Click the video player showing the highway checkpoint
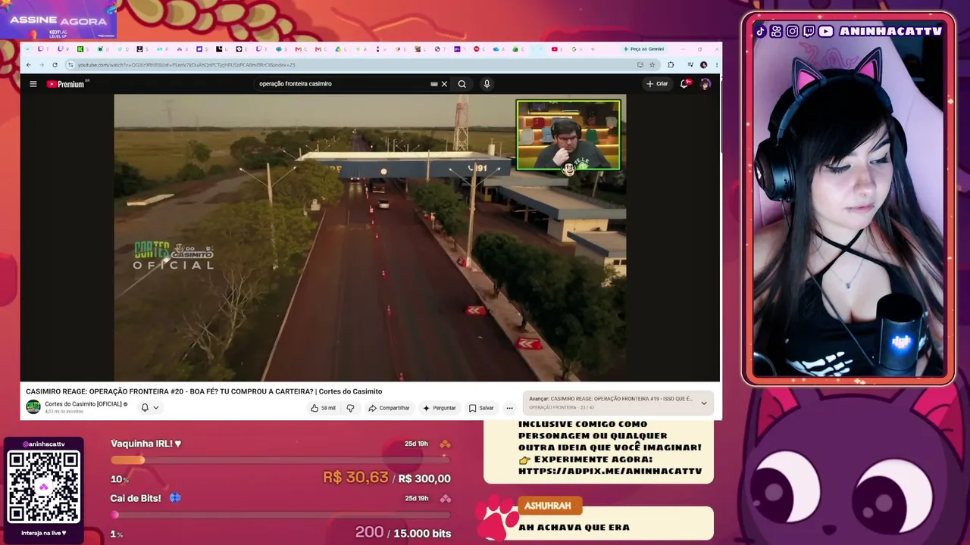Screen dimensions: 970x545 (x=370, y=238)
